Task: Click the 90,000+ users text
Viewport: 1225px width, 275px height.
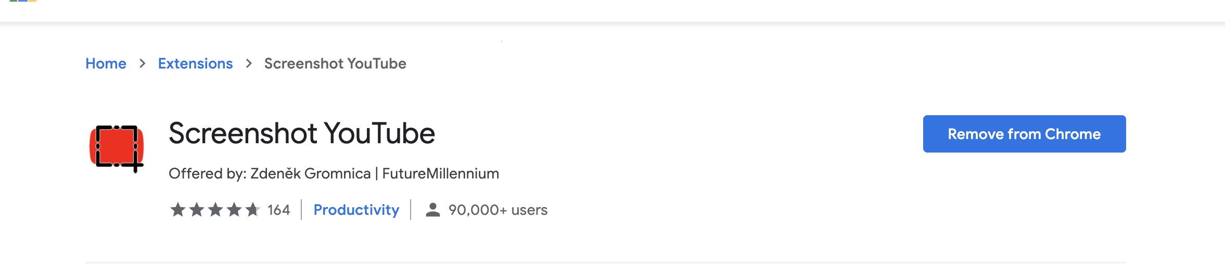Action: pyautogui.click(x=497, y=210)
